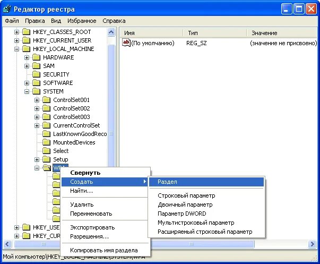
Task: Open the Справка menu
Action: tap(114, 21)
